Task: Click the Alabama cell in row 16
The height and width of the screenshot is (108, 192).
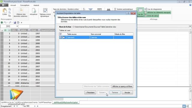Action: tap(25, 83)
